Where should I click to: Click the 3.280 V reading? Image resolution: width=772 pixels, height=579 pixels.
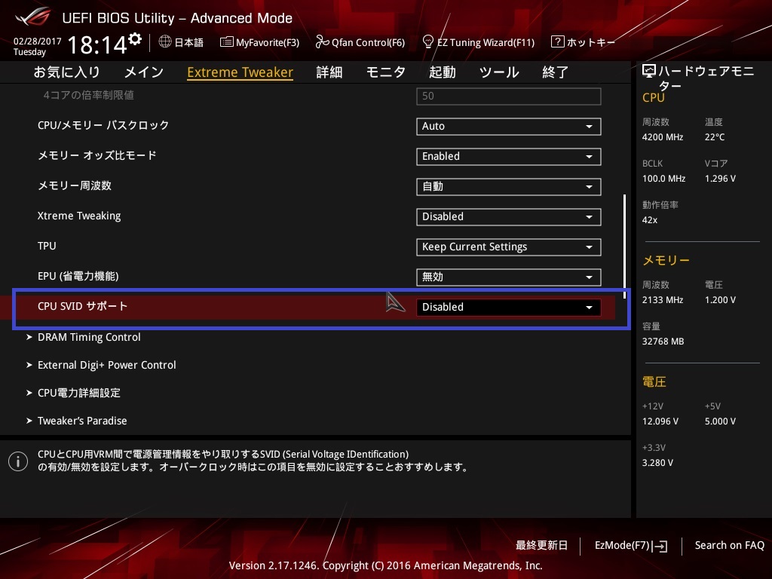point(657,463)
